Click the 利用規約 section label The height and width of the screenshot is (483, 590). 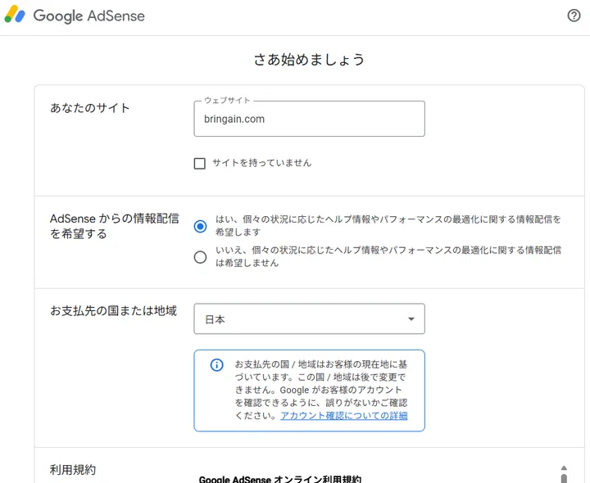[x=73, y=470]
